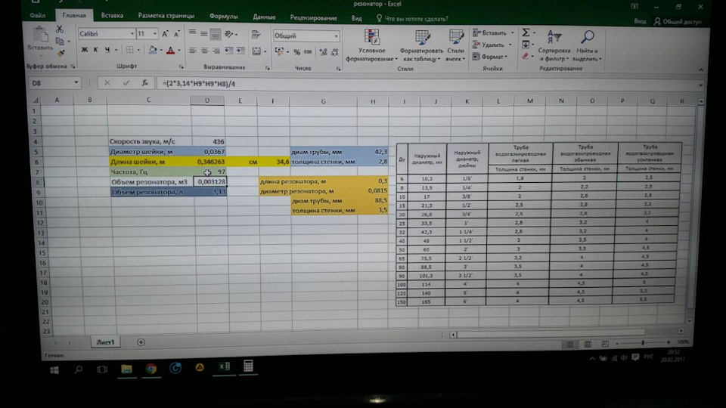The height and width of the screenshot is (408, 726).
Task: Switch to the Разметка страницы tab
Action: [166, 16]
